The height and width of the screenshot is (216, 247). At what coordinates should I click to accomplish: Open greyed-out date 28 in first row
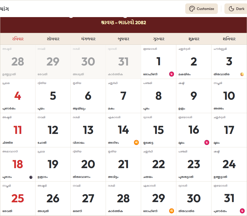18,62
